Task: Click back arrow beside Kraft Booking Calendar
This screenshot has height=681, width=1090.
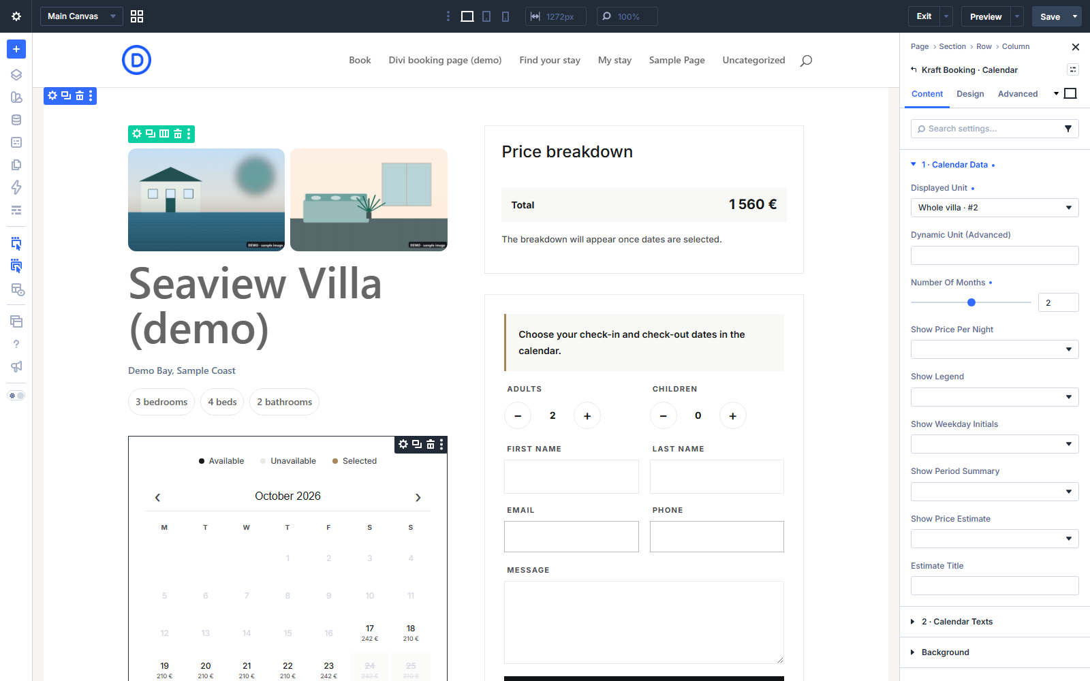Action: point(914,69)
